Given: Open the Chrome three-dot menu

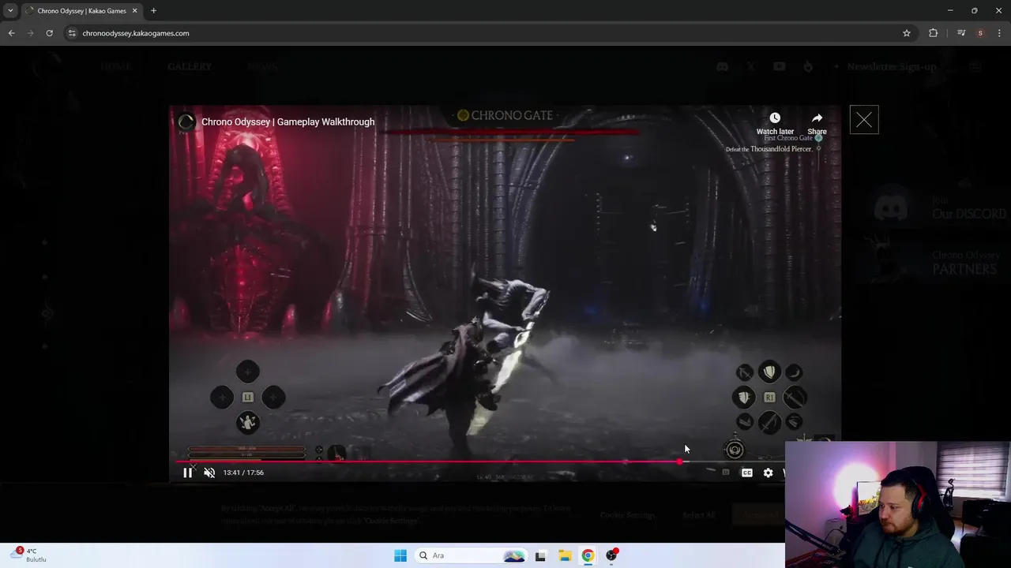Looking at the screenshot, I should pos(1000,33).
